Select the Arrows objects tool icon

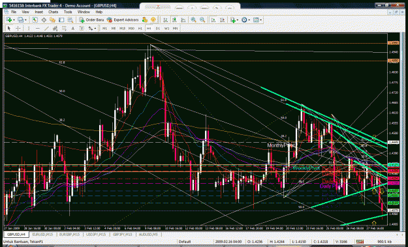click(90, 28)
